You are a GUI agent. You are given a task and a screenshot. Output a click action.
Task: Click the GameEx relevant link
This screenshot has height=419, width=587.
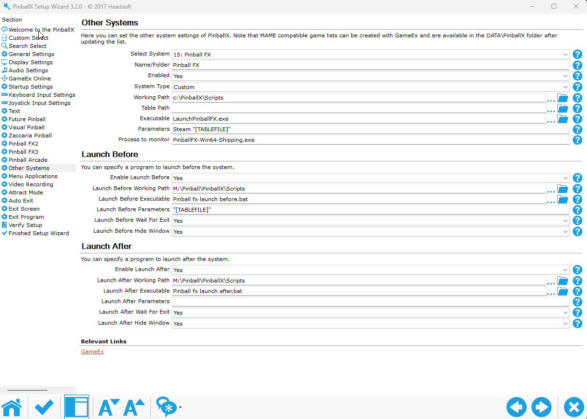click(92, 351)
